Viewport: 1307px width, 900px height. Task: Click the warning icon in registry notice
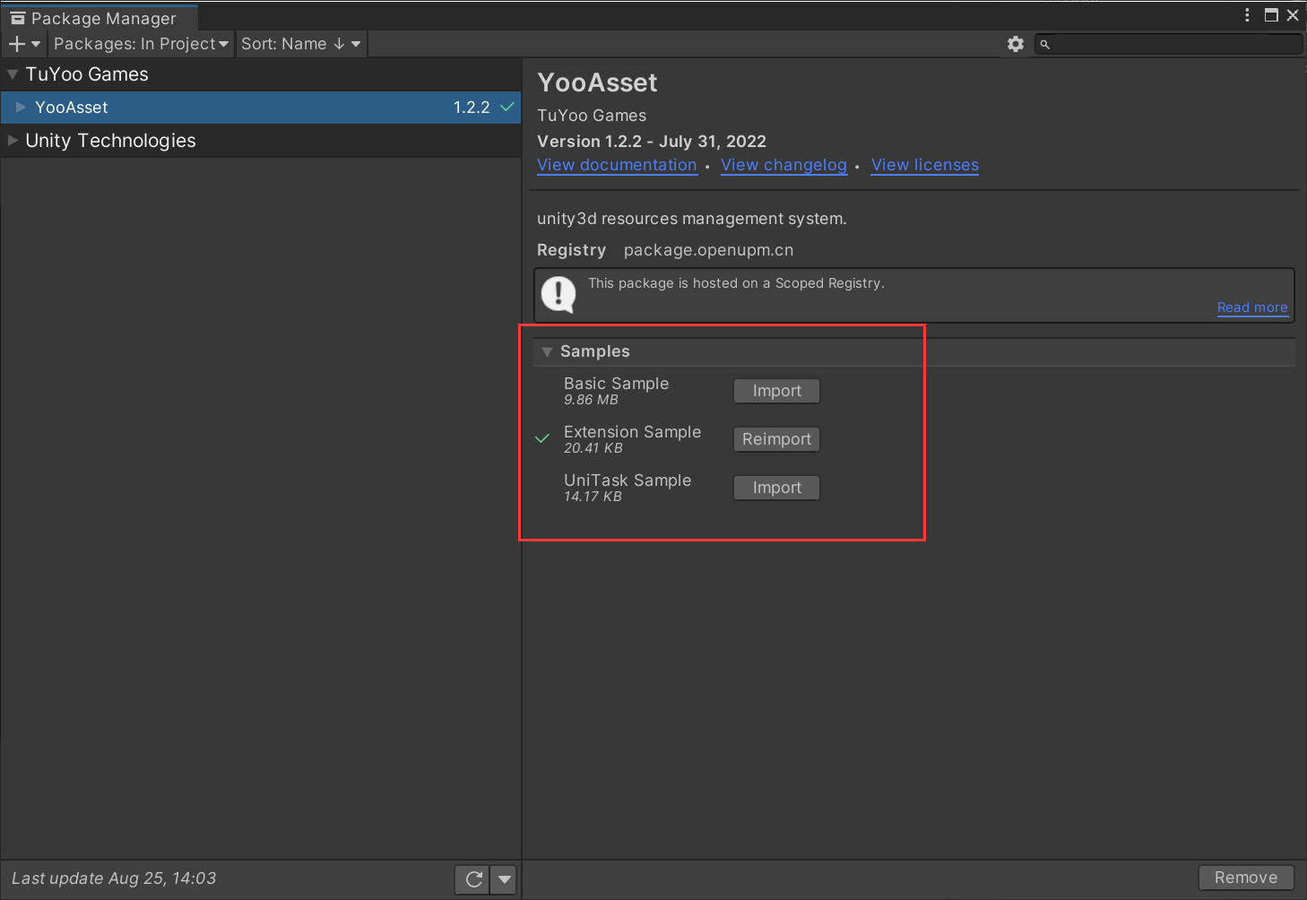point(558,294)
